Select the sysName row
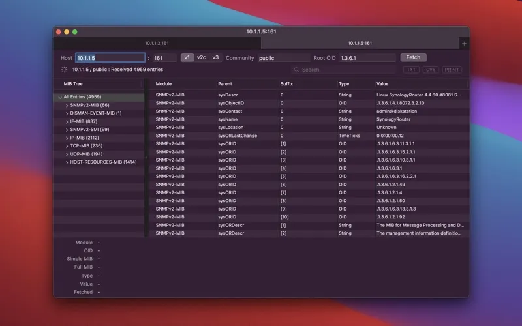This screenshot has width=522, height=326. pos(309,119)
